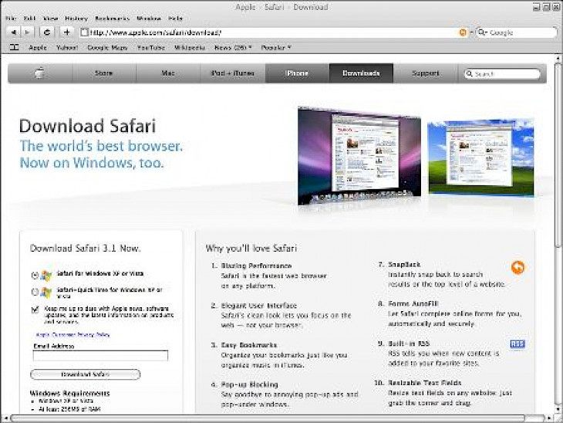This screenshot has height=423, width=563.
Task: Select Safari+QuickTime for Windows option
Action: pyautogui.click(x=35, y=292)
